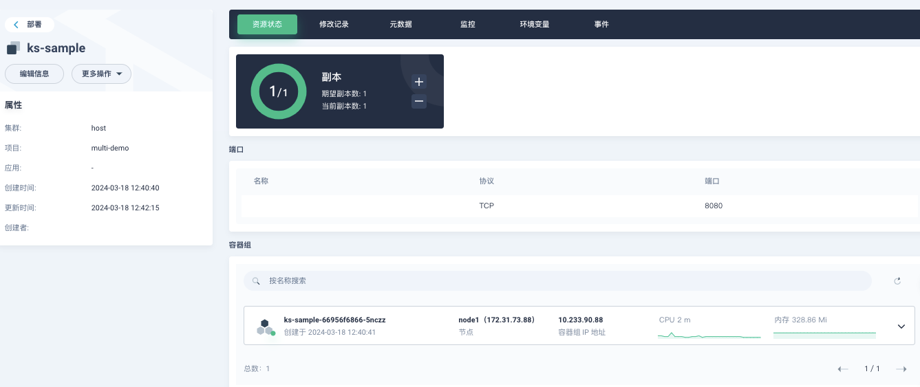Open the 修改记录 tab

click(334, 24)
